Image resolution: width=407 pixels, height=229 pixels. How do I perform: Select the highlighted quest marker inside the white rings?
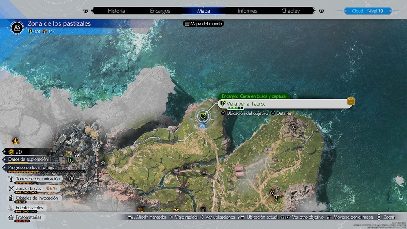[203, 115]
